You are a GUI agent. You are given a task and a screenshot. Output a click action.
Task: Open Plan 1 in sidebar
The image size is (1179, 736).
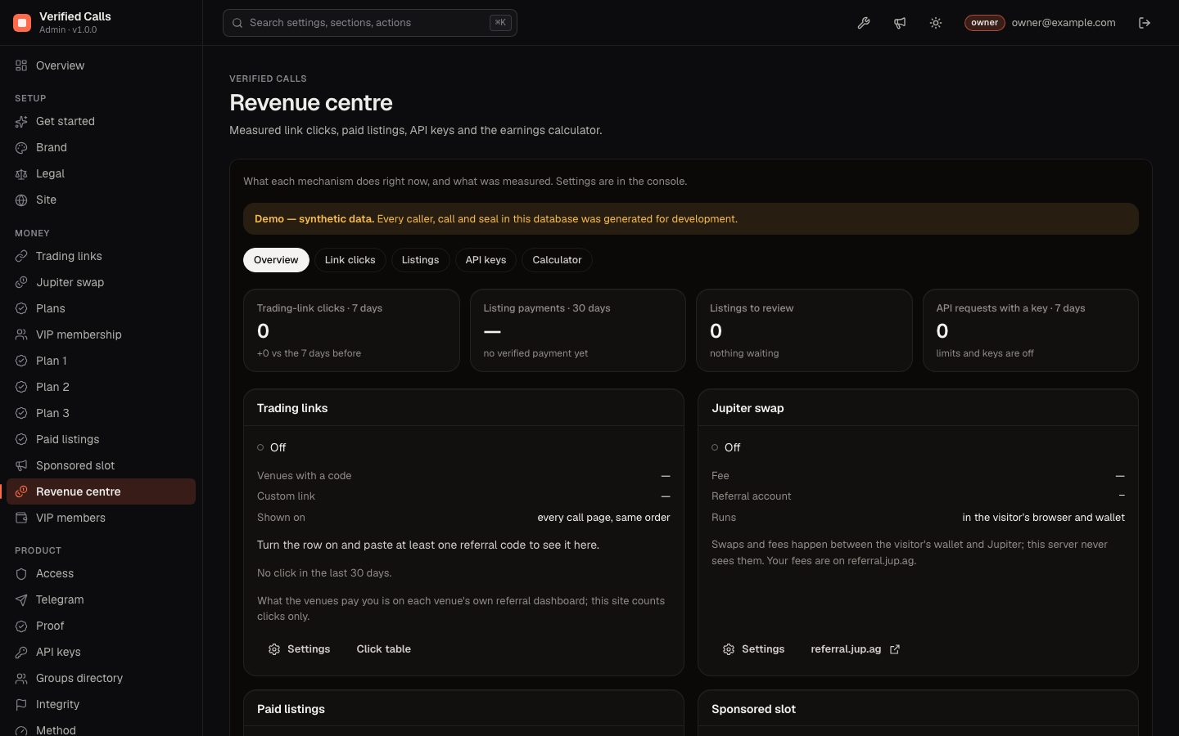coord(102,361)
